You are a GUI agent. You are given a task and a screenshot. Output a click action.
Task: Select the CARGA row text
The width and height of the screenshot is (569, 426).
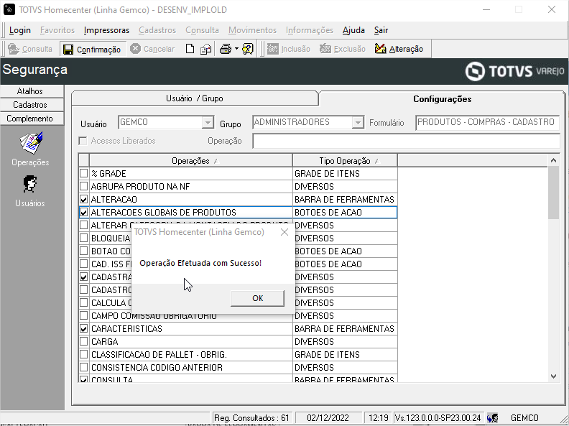tap(104, 342)
